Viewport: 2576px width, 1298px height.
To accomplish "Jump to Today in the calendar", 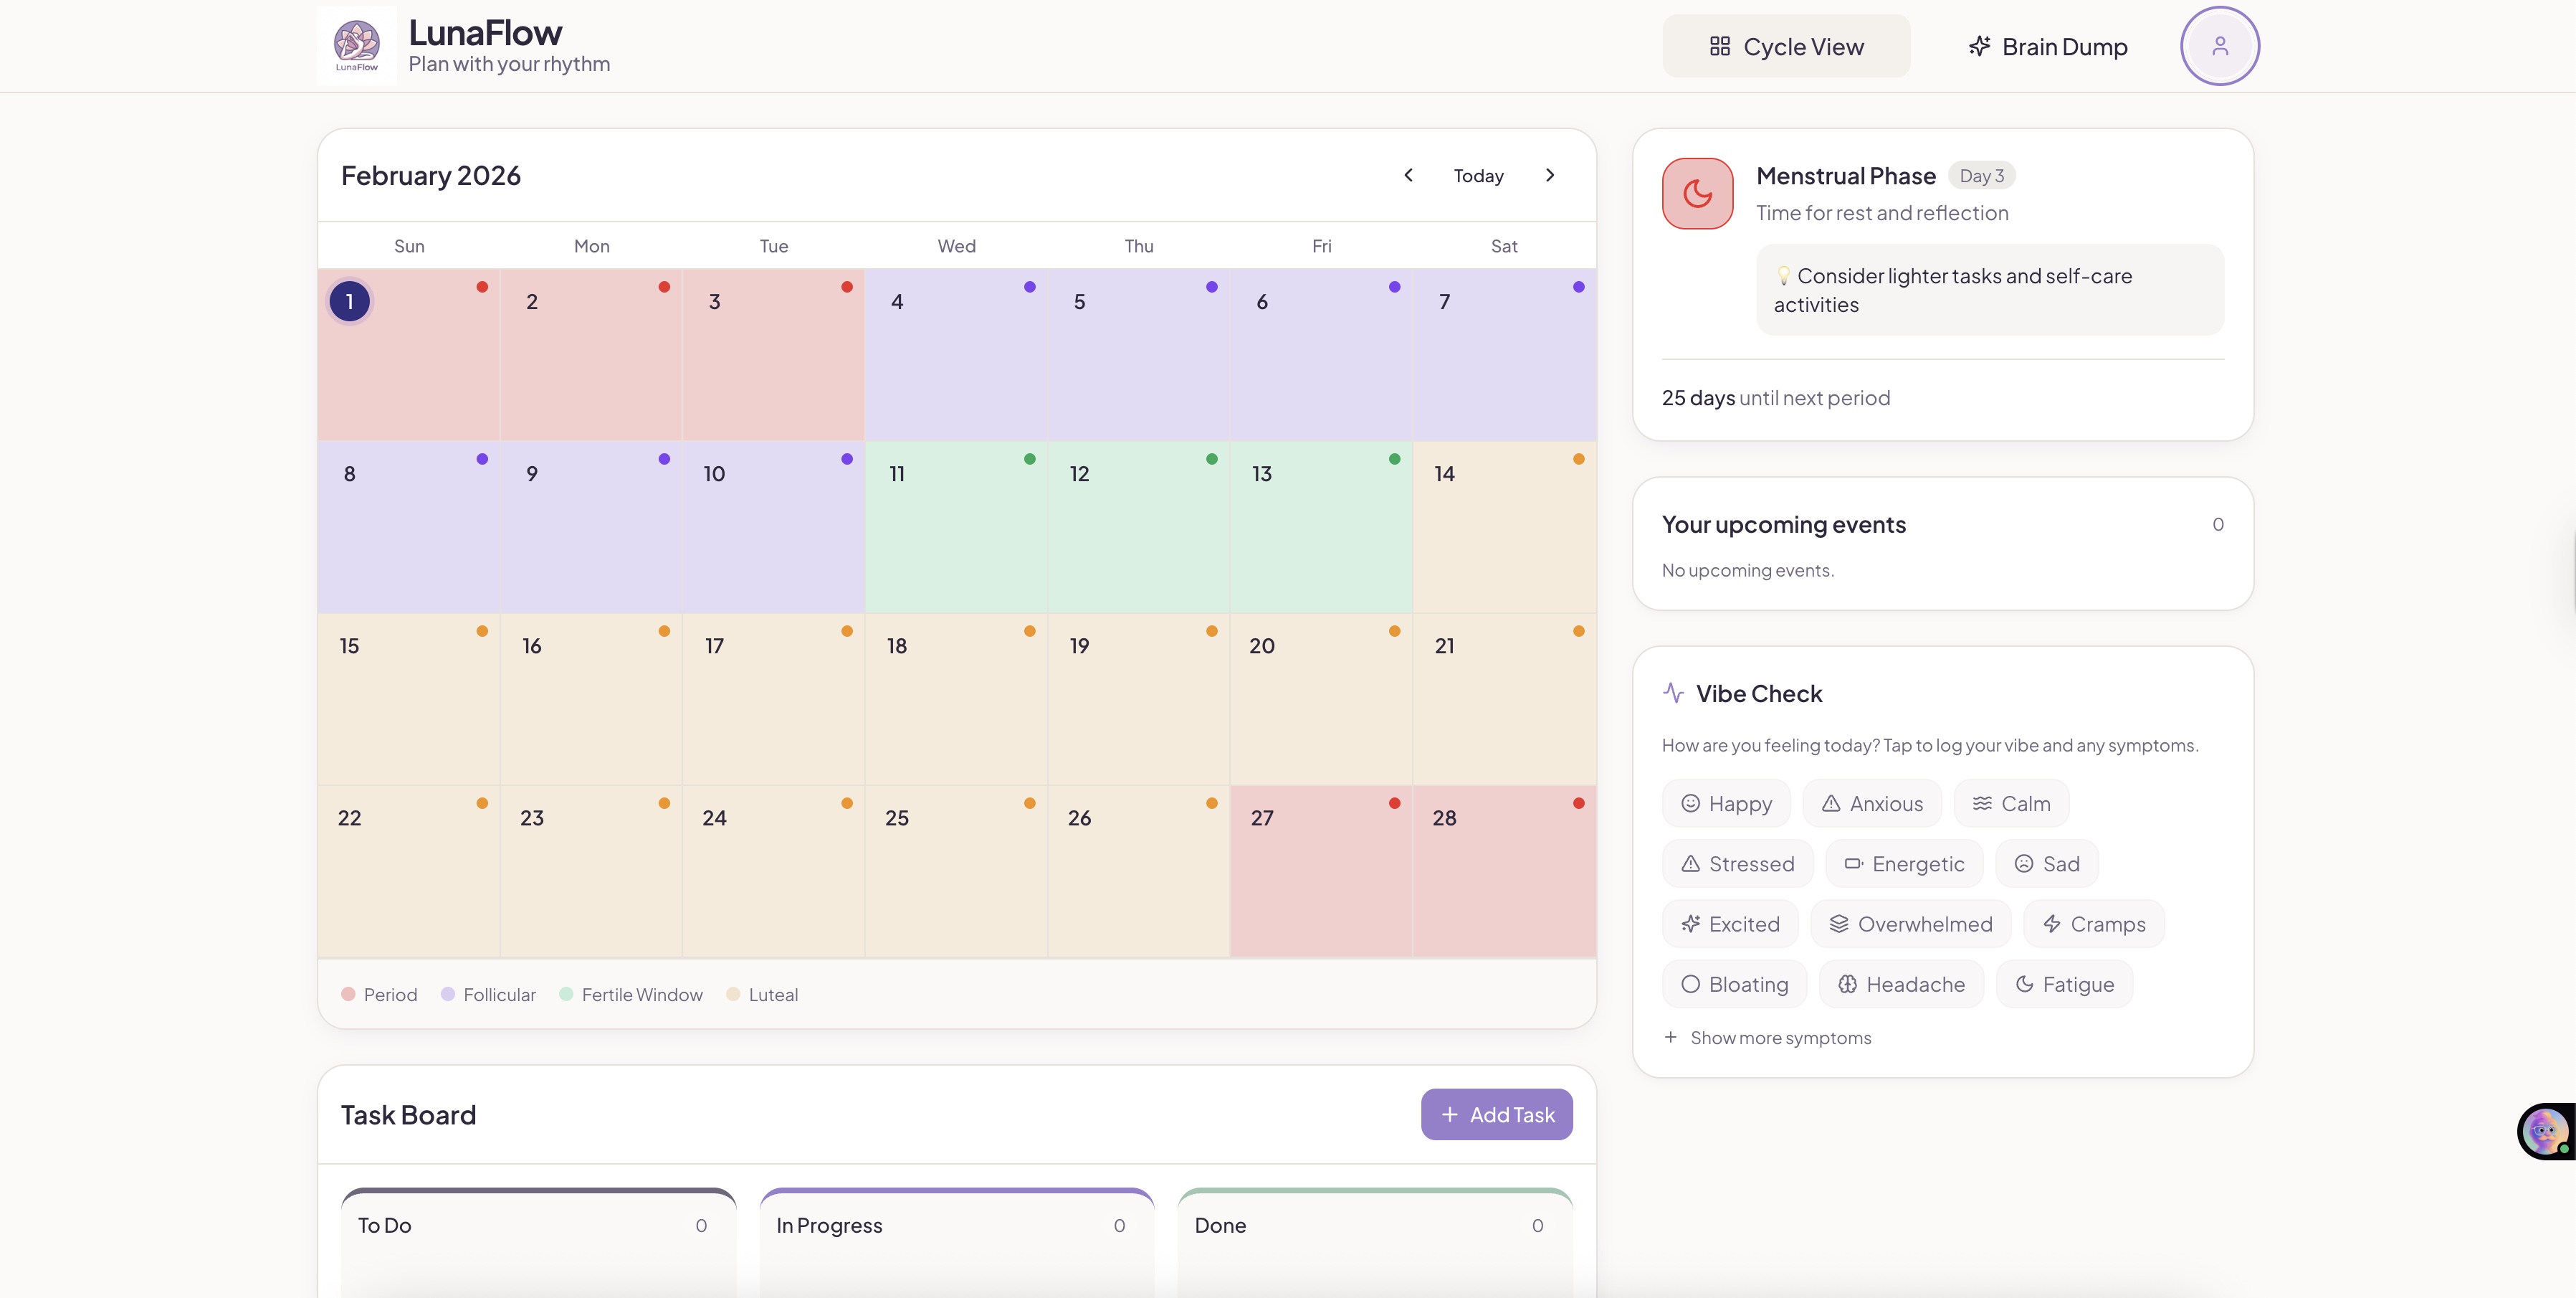I will [1478, 175].
